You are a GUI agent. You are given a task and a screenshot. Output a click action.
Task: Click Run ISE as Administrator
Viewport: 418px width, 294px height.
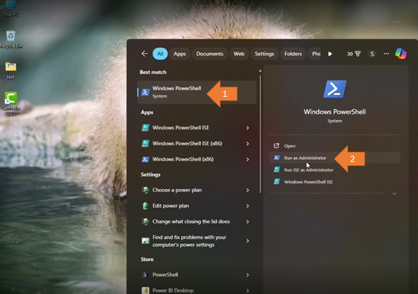coord(308,170)
